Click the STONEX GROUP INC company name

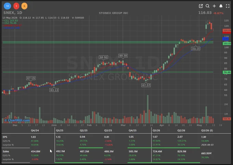tap(113, 13)
